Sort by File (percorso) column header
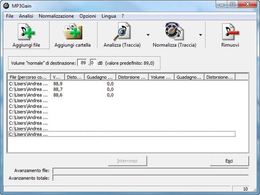260x195 pixels. [x=29, y=77]
